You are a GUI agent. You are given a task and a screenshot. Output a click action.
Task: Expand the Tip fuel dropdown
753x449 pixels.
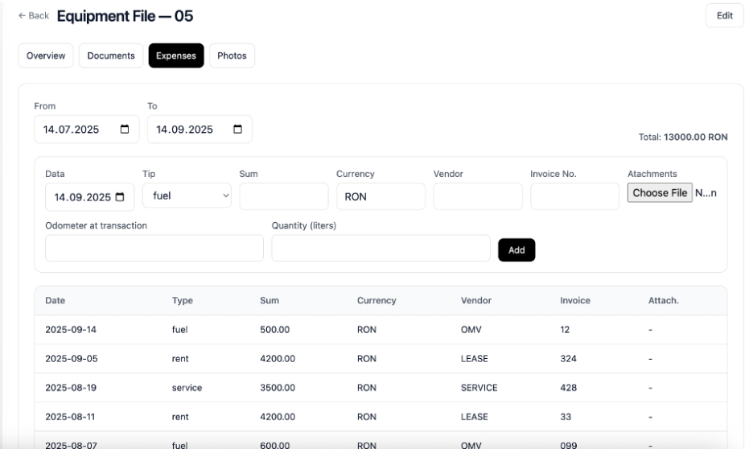[x=187, y=196]
